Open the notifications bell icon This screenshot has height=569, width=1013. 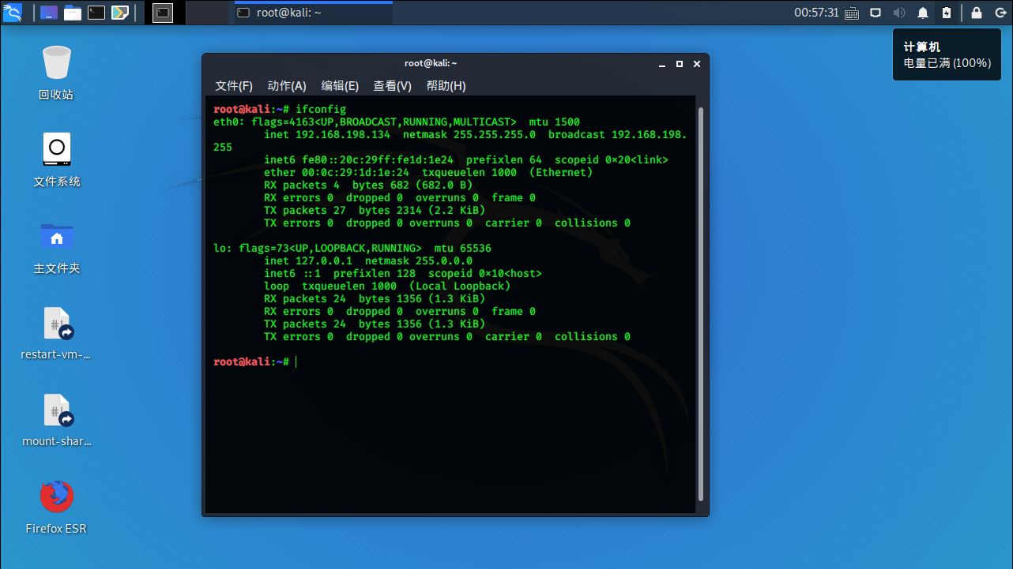[x=923, y=13]
